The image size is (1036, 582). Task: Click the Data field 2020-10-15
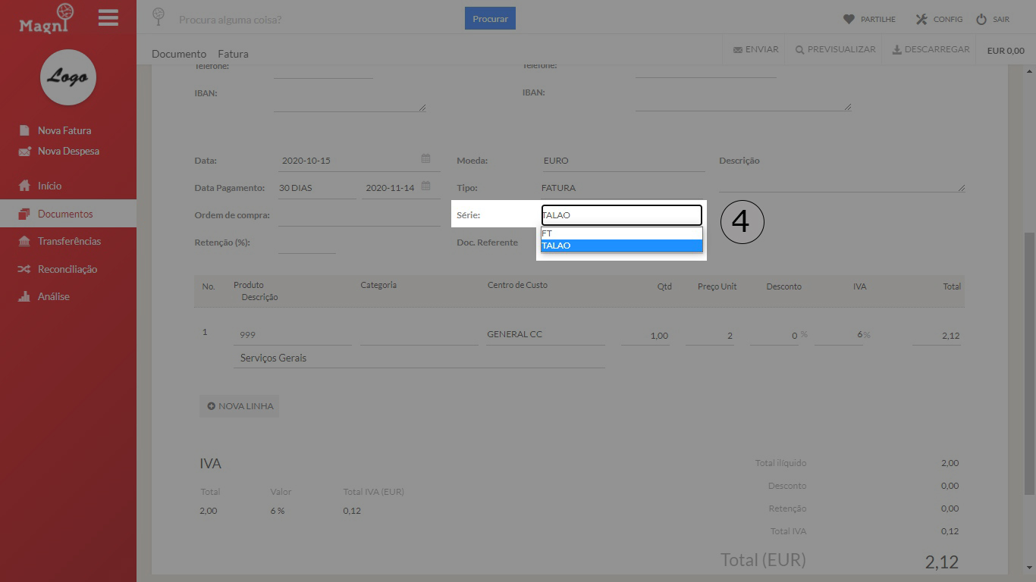pyautogui.click(x=358, y=161)
